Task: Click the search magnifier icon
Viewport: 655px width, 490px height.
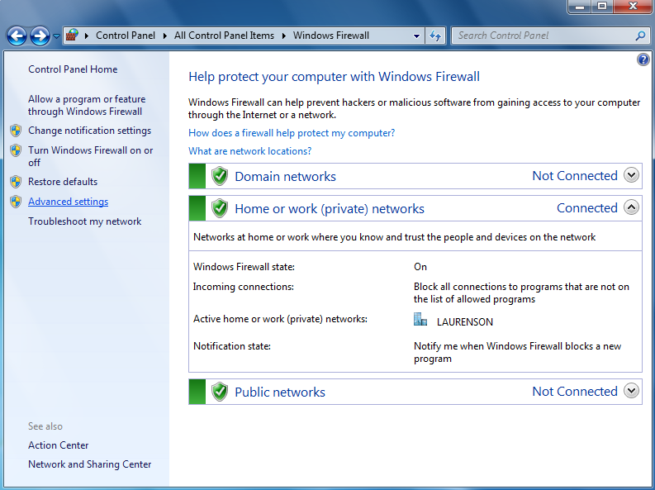Action: coord(640,36)
